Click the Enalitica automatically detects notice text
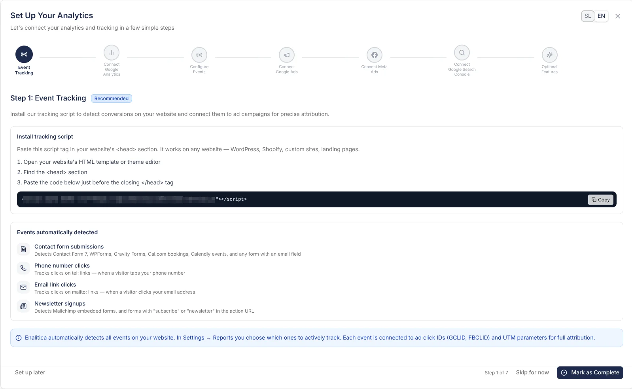This screenshot has width=632, height=389. click(310, 338)
